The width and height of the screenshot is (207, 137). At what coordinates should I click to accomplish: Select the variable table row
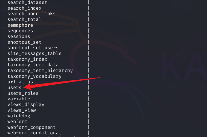click(19, 99)
